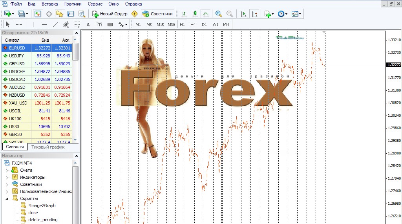Enable chart auto scroll icon
Image resolution: width=402 pixels, height=224 pixels.
tap(243, 14)
